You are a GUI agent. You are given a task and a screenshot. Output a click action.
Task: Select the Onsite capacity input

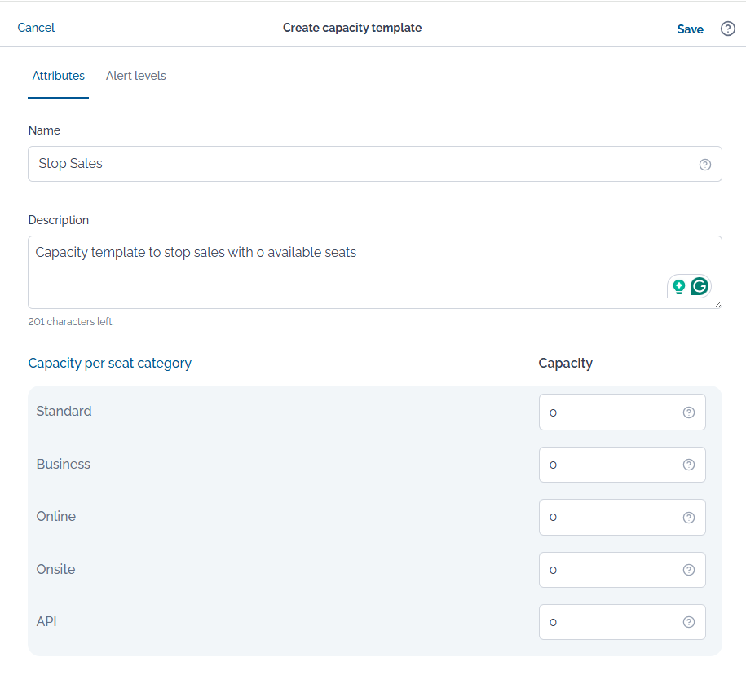coord(622,570)
